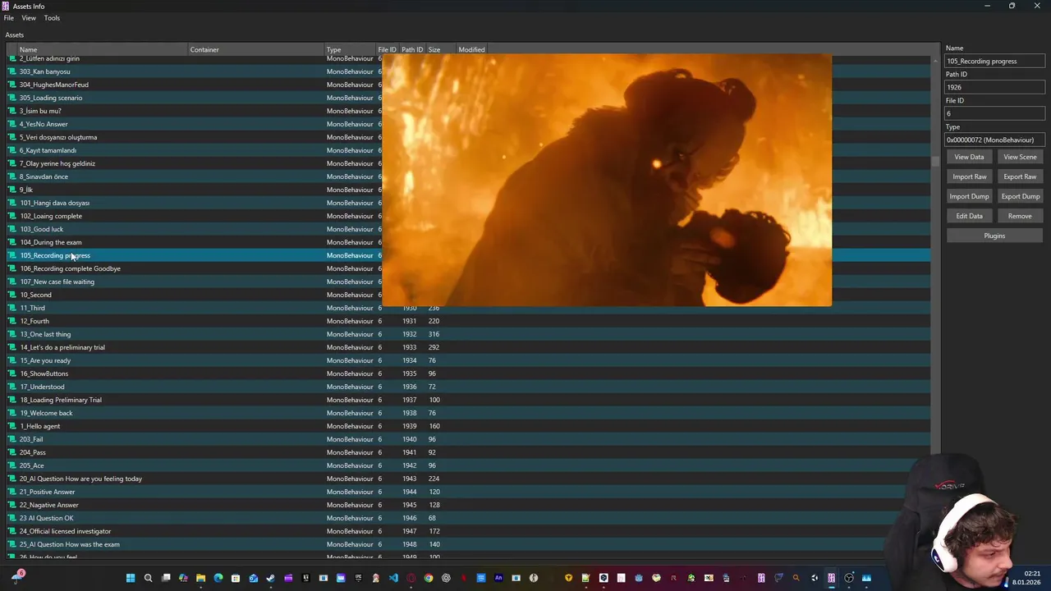
Task: Select the 21_Positive Answer row
Action: [468, 492]
